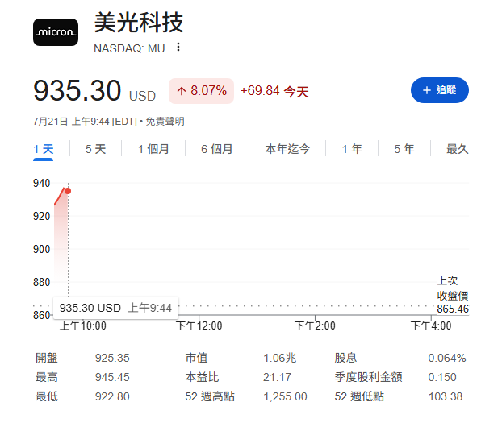Click the 下午2:00 axis label
This screenshot has height=423, width=477.
315,326
